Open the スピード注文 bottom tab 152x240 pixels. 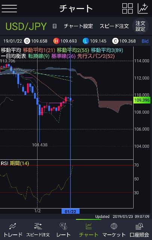[38, 230]
